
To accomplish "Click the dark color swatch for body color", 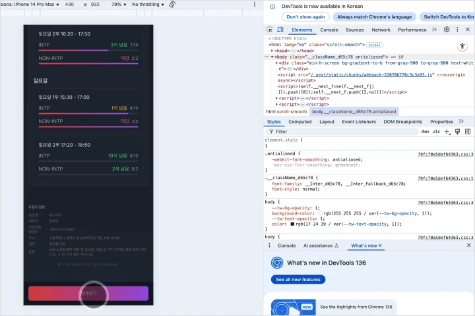I will coord(292,224).
